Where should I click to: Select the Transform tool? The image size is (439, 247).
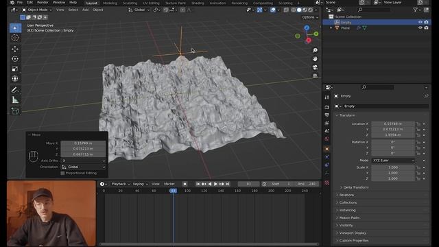pyautogui.click(x=15, y=79)
